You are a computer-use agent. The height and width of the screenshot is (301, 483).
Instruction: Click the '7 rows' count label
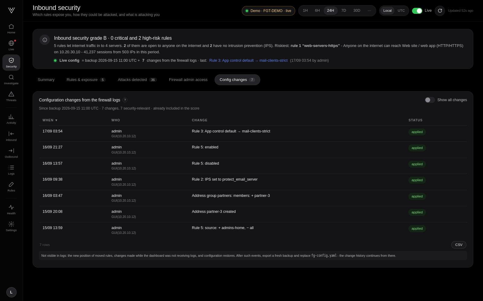[x=45, y=245]
